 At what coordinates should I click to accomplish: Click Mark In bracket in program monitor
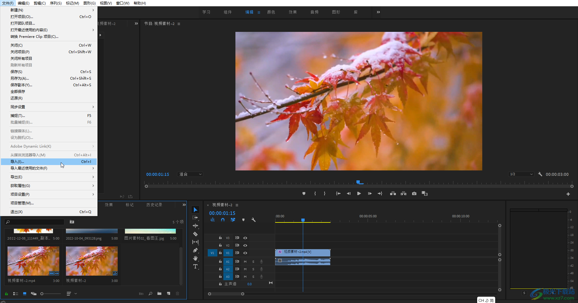pos(315,194)
